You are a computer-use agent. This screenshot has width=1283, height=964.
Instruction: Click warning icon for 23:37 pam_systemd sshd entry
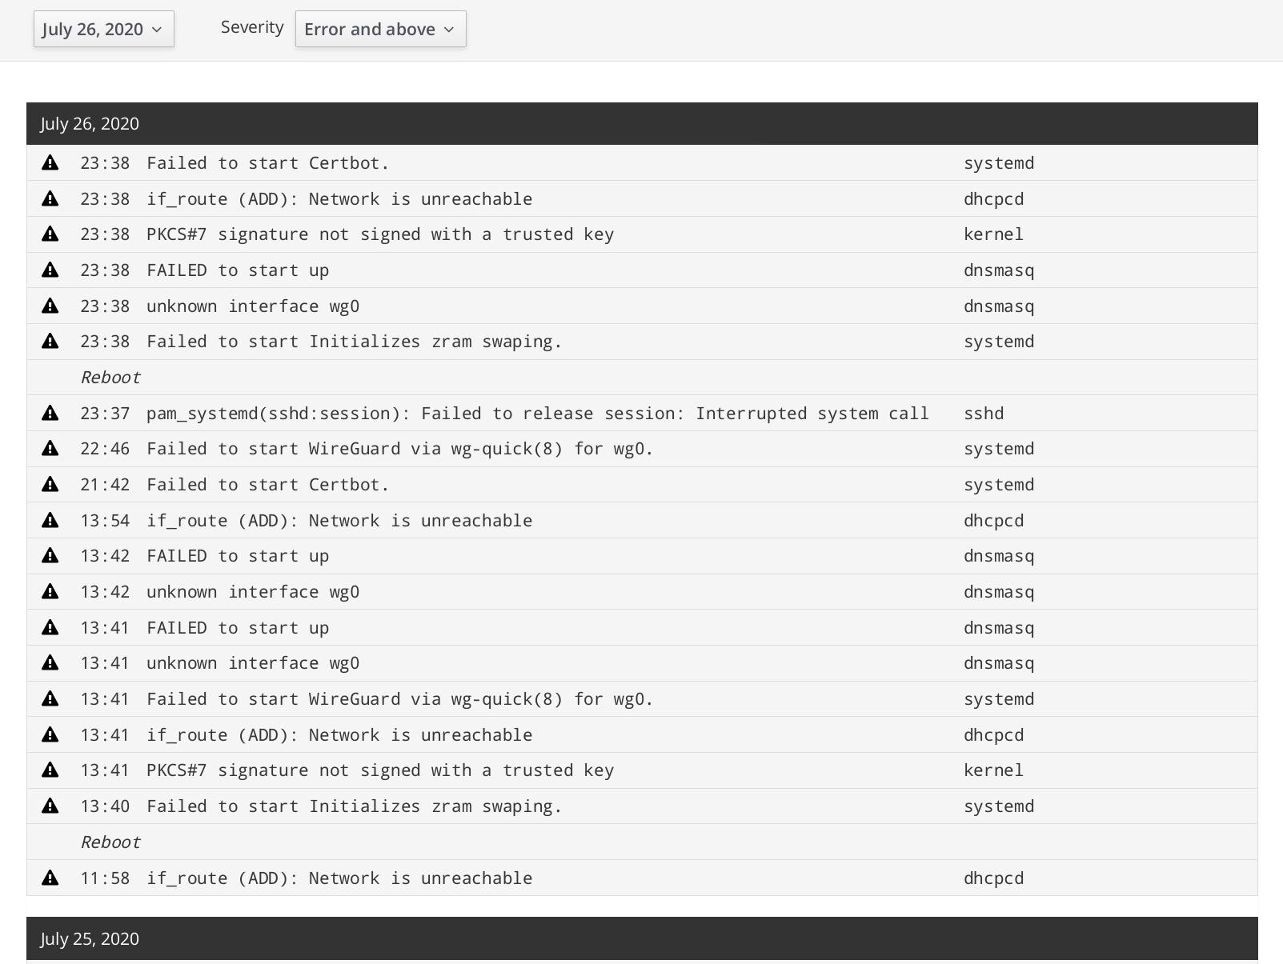[50, 414]
